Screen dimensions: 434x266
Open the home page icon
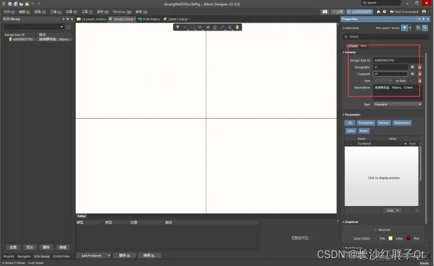click(x=378, y=12)
